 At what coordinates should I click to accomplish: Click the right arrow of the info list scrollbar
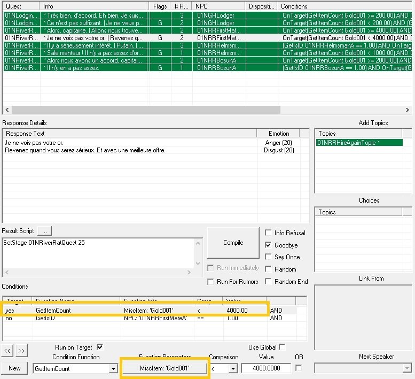[409, 110]
